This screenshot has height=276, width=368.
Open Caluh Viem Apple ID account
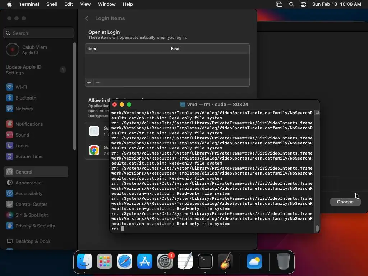(36, 50)
